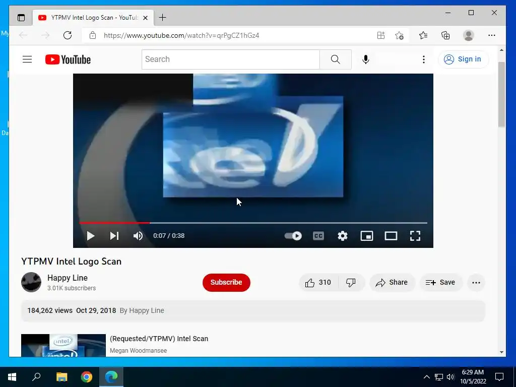
Task: Open the network status icon
Action: tap(439, 377)
